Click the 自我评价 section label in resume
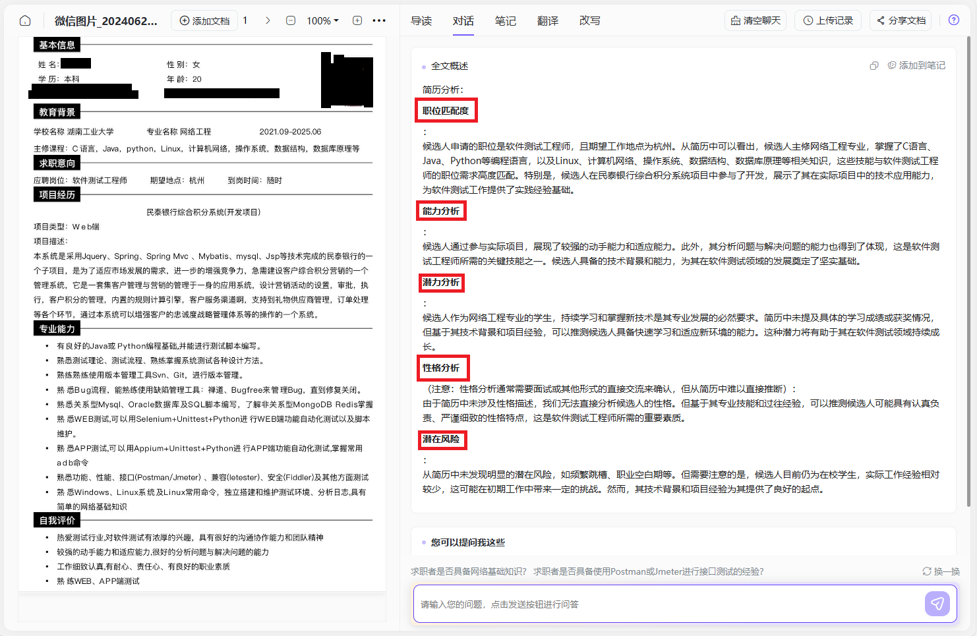977x636 pixels. tap(57, 520)
